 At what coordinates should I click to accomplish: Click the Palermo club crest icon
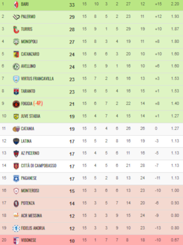(x=16, y=17)
